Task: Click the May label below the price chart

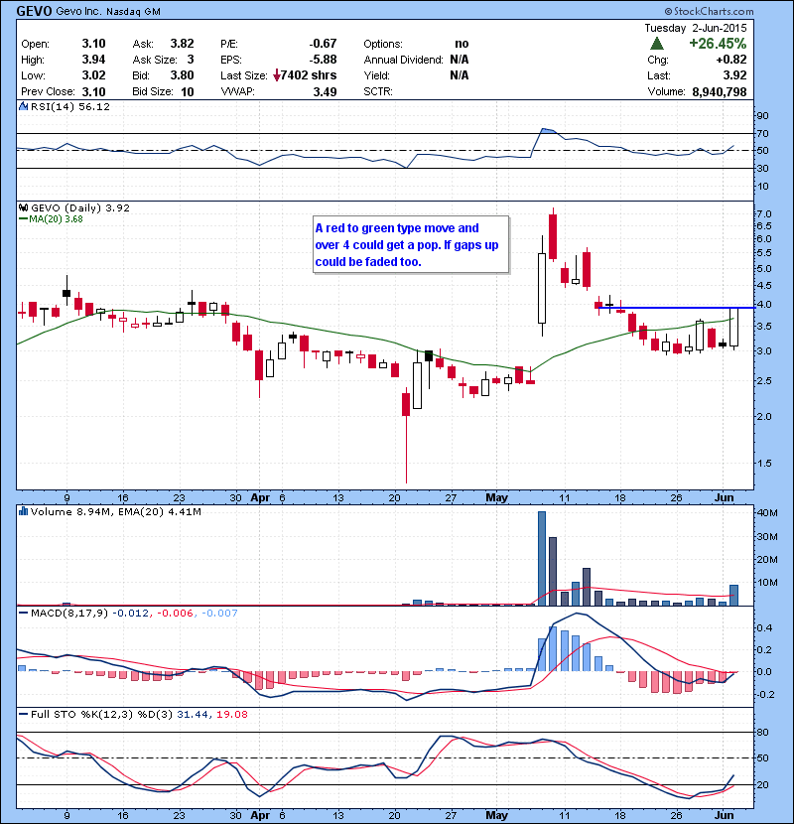Action: click(x=496, y=497)
